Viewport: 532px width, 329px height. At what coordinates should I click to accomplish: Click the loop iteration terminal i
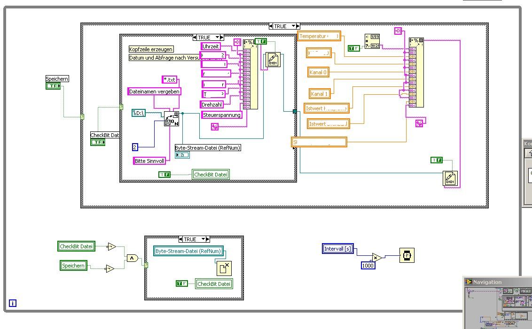click(x=13, y=303)
